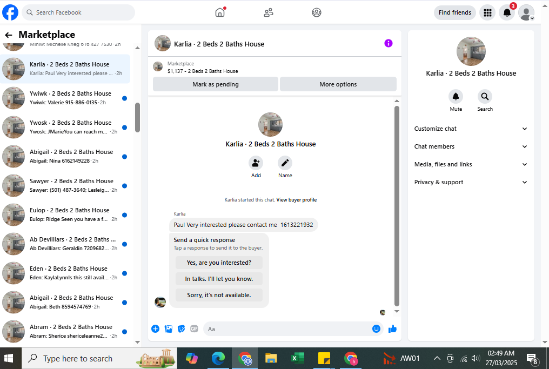Image resolution: width=549 pixels, height=369 pixels.
Task: Click the listing thumbnail beside $1,137 price
Action: click(x=158, y=66)
